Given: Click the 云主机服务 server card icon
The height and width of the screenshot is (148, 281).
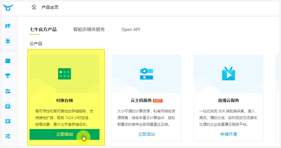Looking at the screenshot, I should point(147,74).
